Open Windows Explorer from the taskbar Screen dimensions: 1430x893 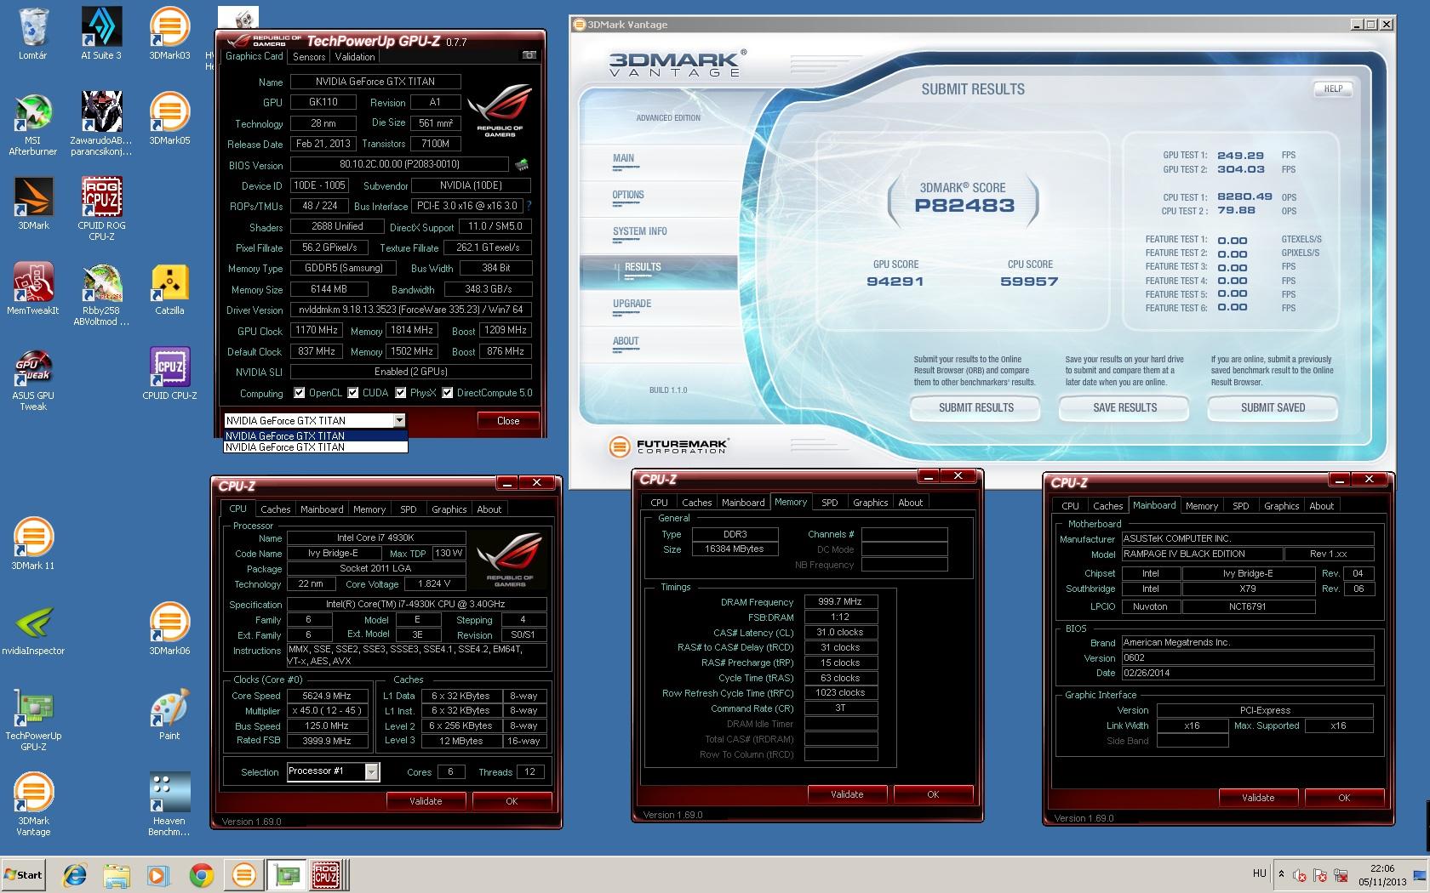(x=117, y=874)
